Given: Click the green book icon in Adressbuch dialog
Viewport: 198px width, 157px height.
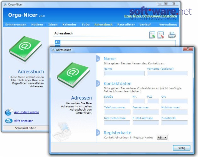Looking at the screenshot, I should pyautogui.click(x=73, y=75).
